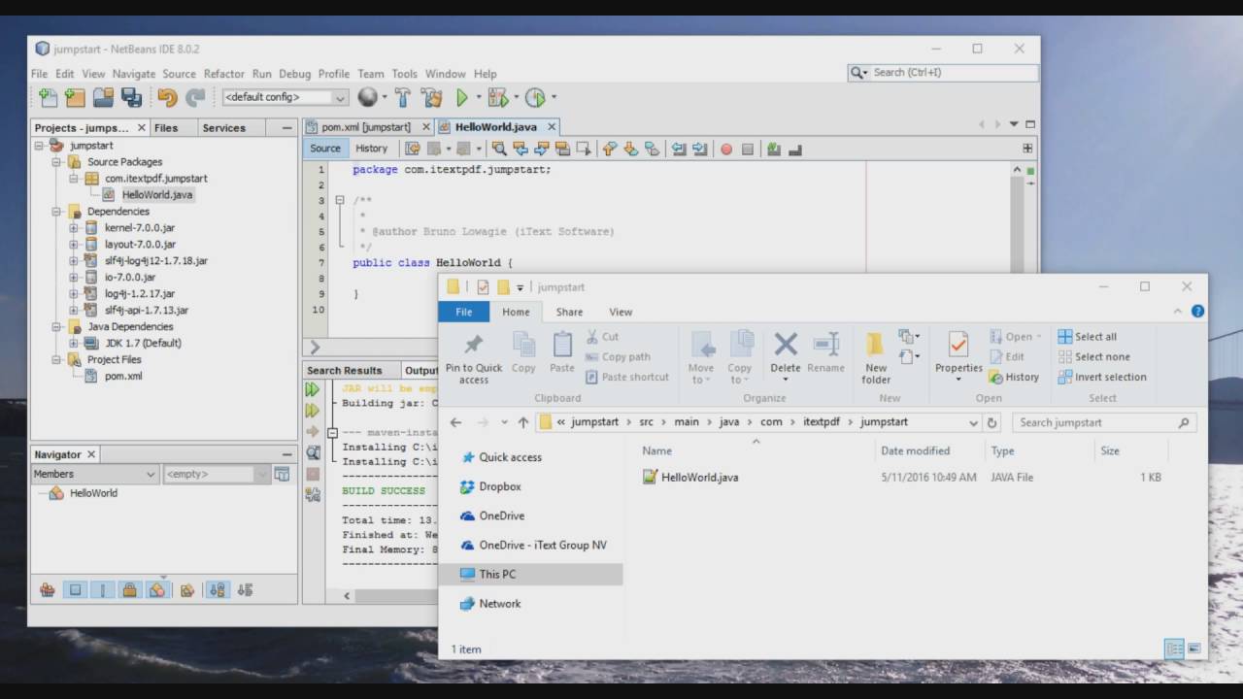Toggle Show Inner Classes filter in Navigator
Image resolution: width=1243 pixels, height=699 pixels.
156,589
